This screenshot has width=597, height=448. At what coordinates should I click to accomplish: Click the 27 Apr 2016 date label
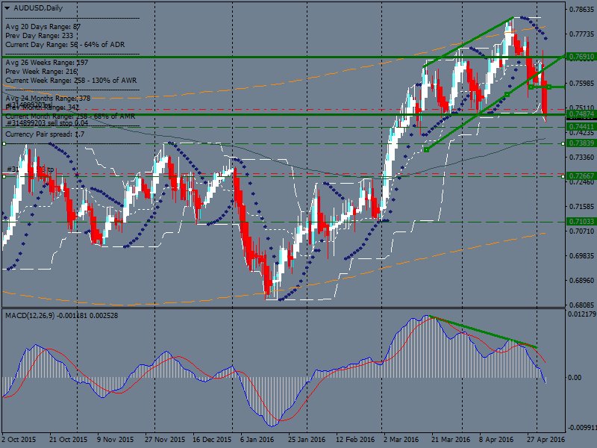click(546, 439)
